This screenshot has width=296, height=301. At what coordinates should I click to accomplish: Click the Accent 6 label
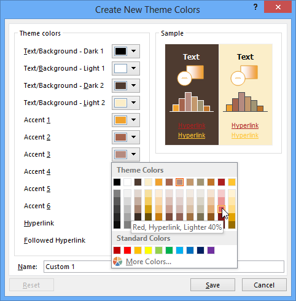point(37,206)
